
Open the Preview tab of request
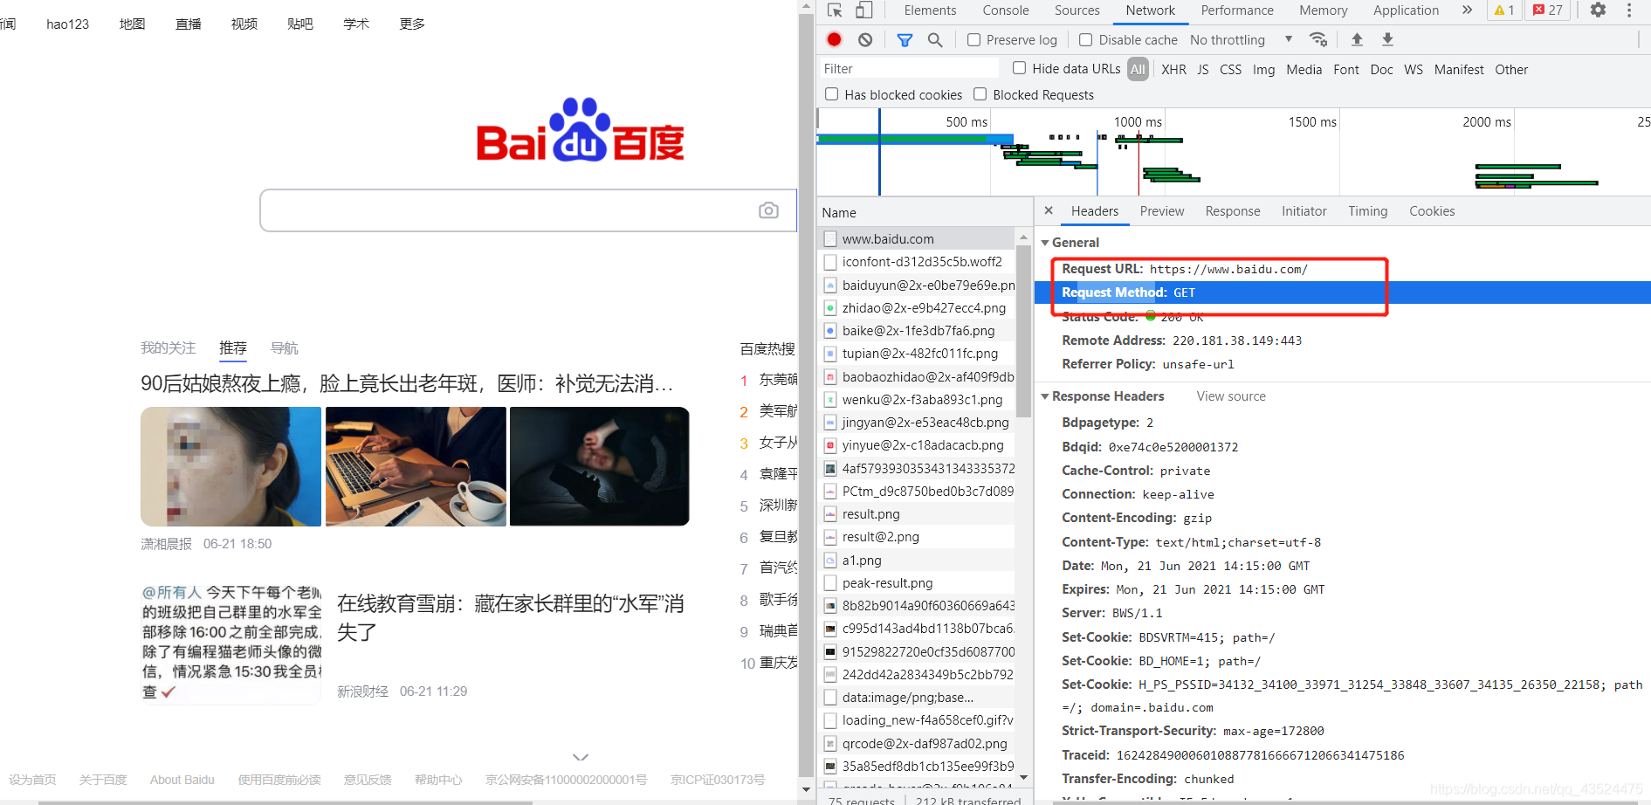click(1162, 211)
